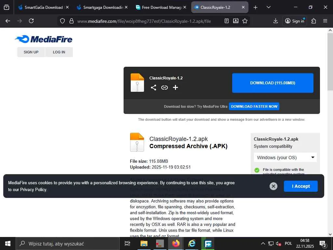Image resolution: width=333 pixels, height=250 pixels.
Task: Click the DOWNLOAD (115.08MB) button
Action: (273, 83)
